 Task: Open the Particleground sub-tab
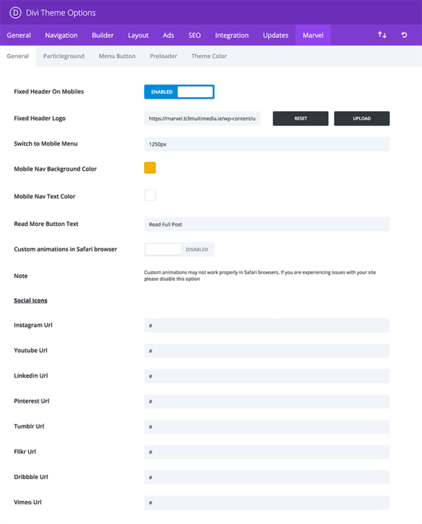point(64,56)
